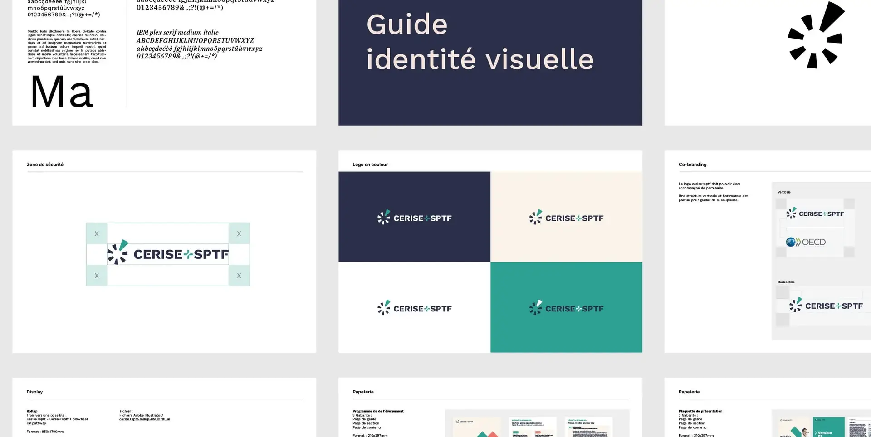Click the 'identité visuelle' line of the title
Viewport: 871px width, 437px height.
(x=480, y=59)
